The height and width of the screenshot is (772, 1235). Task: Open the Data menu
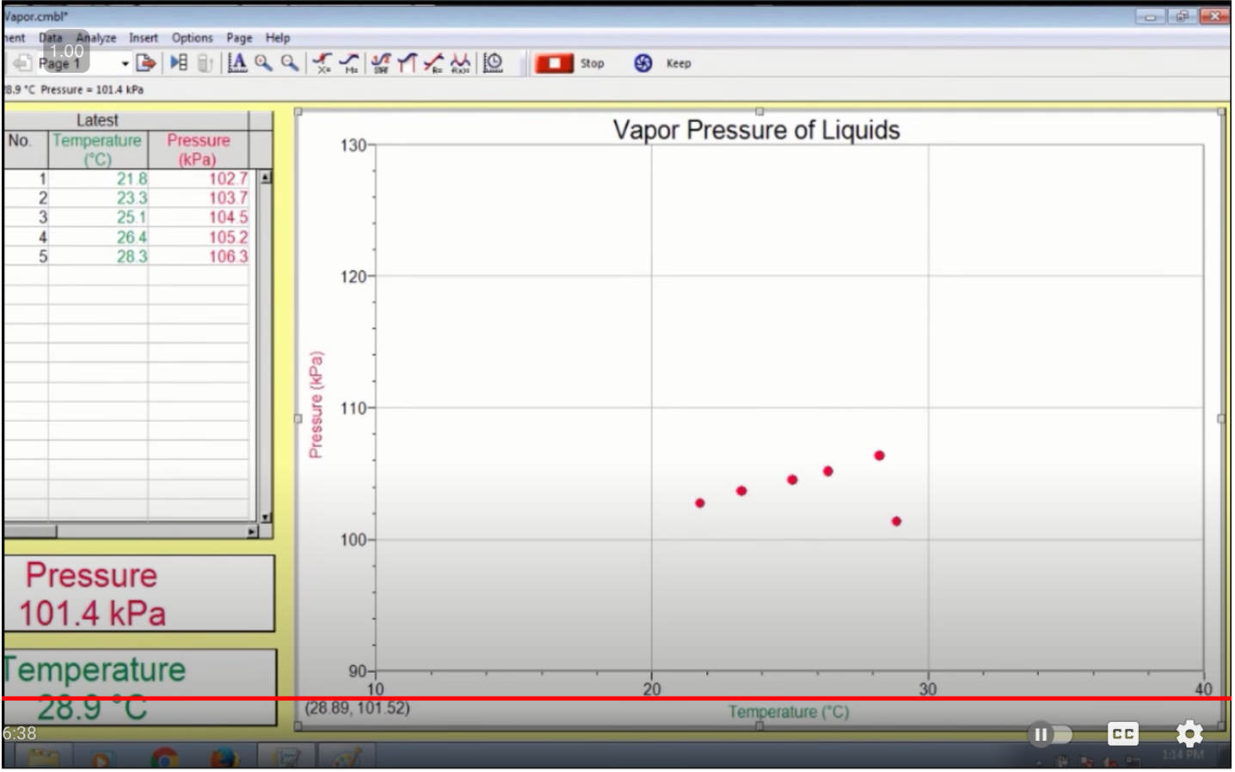point(51,38)
